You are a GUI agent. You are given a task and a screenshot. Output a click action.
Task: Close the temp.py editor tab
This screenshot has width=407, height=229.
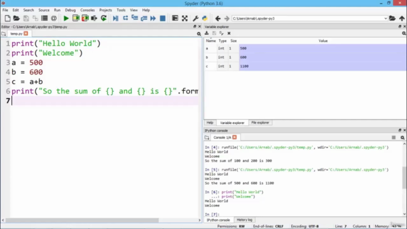click(26, 34)
